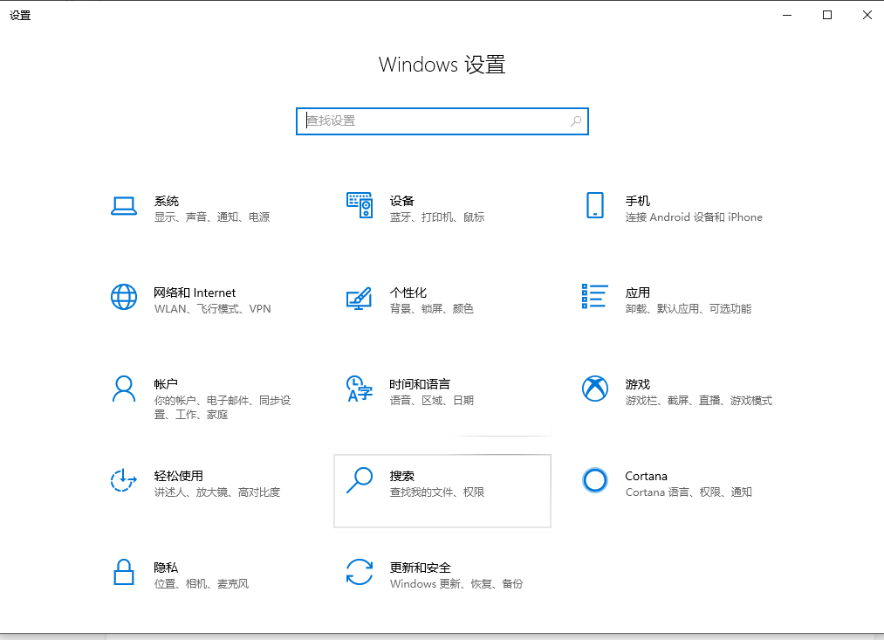Screen dimensions: 884x640
Task: Click the 隐私 padlock icon
Action: (124, 573)
